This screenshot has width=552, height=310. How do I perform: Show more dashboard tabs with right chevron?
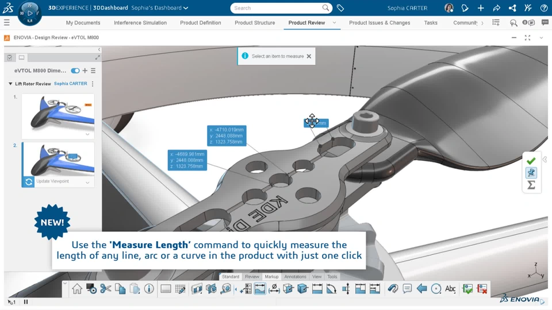(482, 23)
